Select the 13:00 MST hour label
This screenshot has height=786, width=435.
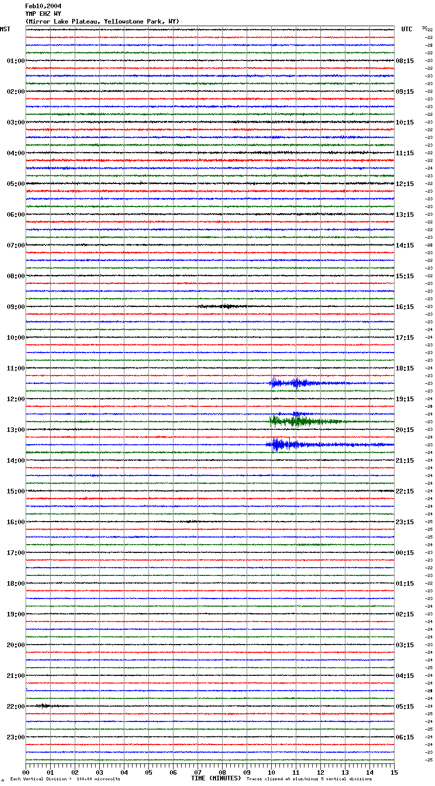tap(16, 430)
